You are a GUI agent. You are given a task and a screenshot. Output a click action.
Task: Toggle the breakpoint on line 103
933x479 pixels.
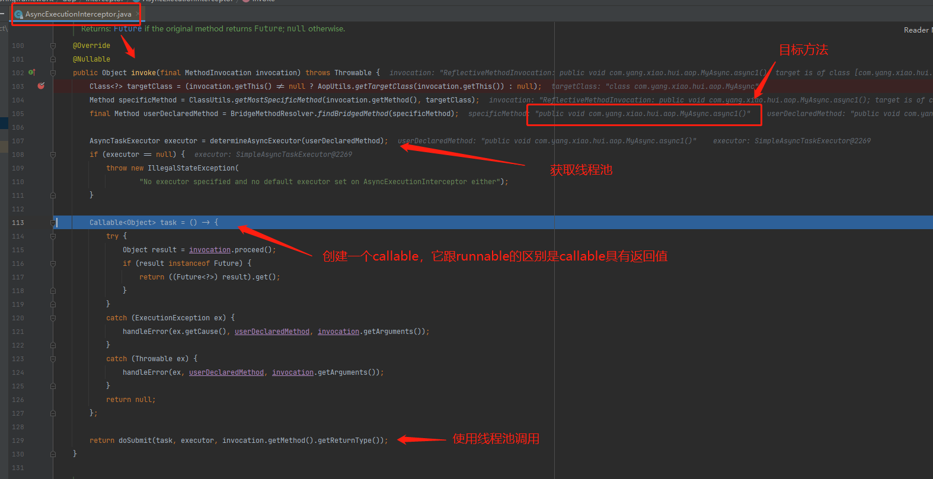tap(41, 86)
